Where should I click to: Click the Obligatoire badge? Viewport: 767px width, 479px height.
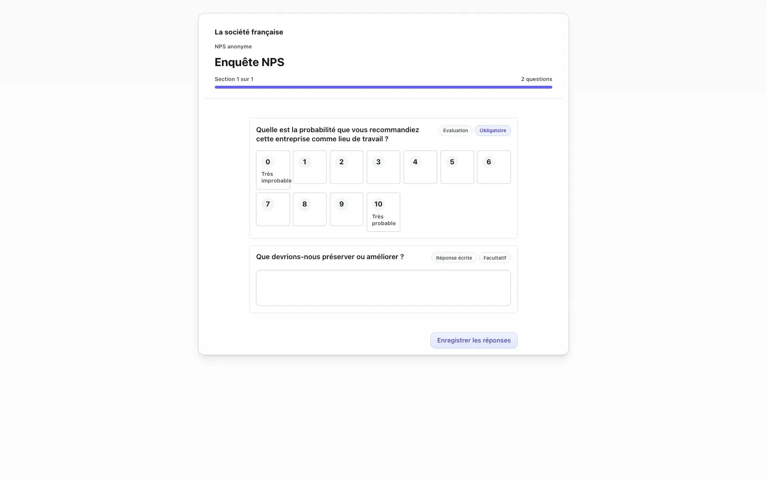[493, 131]
